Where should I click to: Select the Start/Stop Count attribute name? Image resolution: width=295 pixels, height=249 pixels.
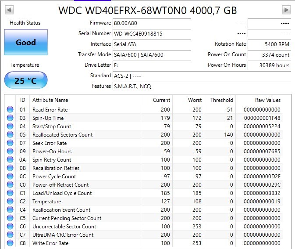click(x=52, y=126)
